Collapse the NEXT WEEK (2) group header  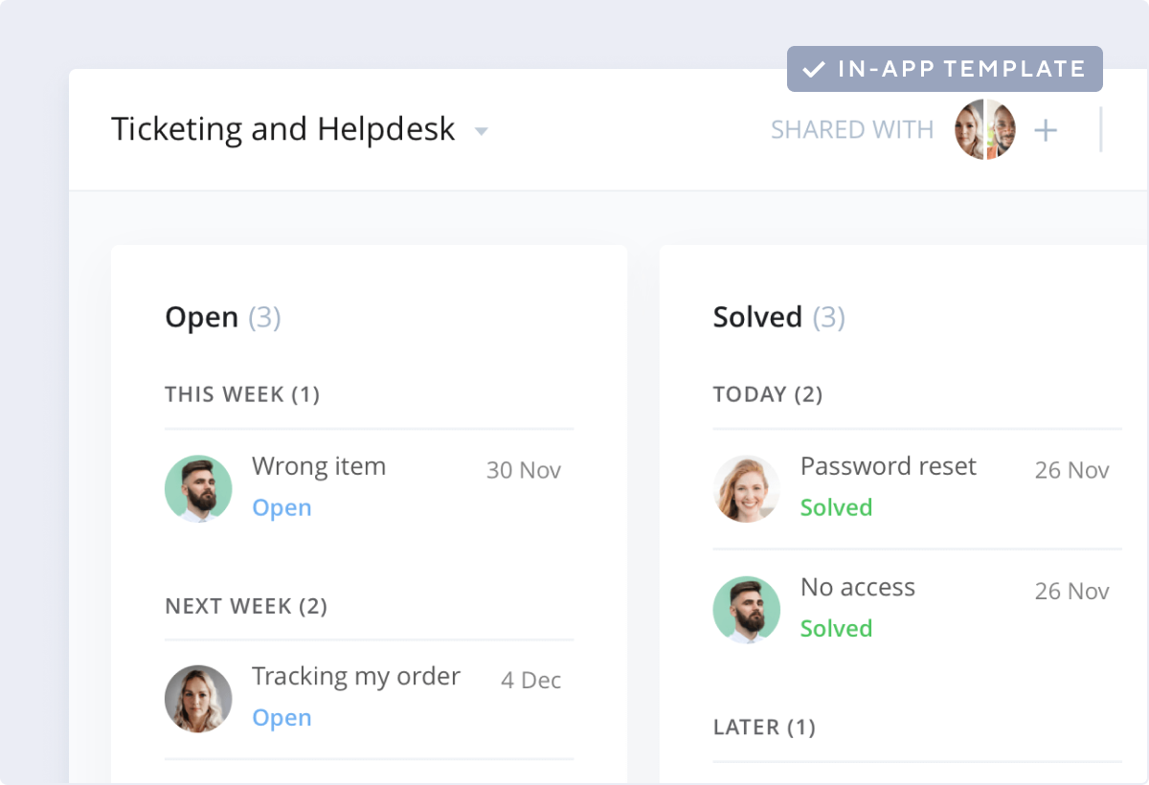point(246,606)
